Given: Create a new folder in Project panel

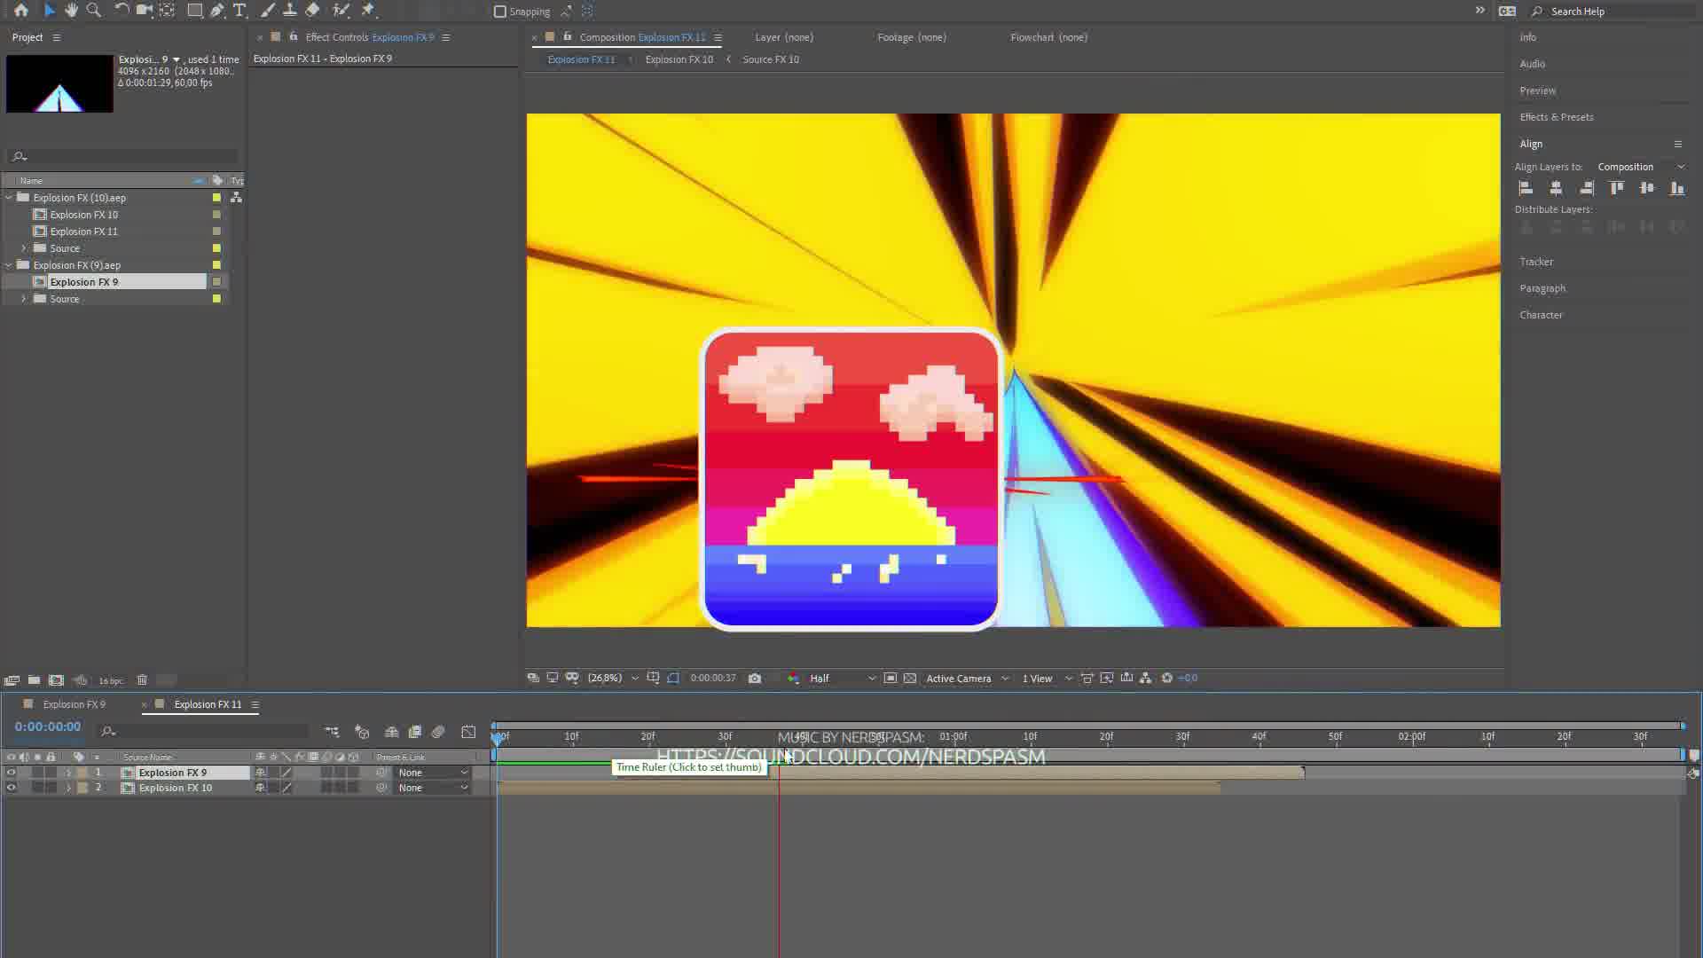Looking at the screenshot, I should 34,680.
